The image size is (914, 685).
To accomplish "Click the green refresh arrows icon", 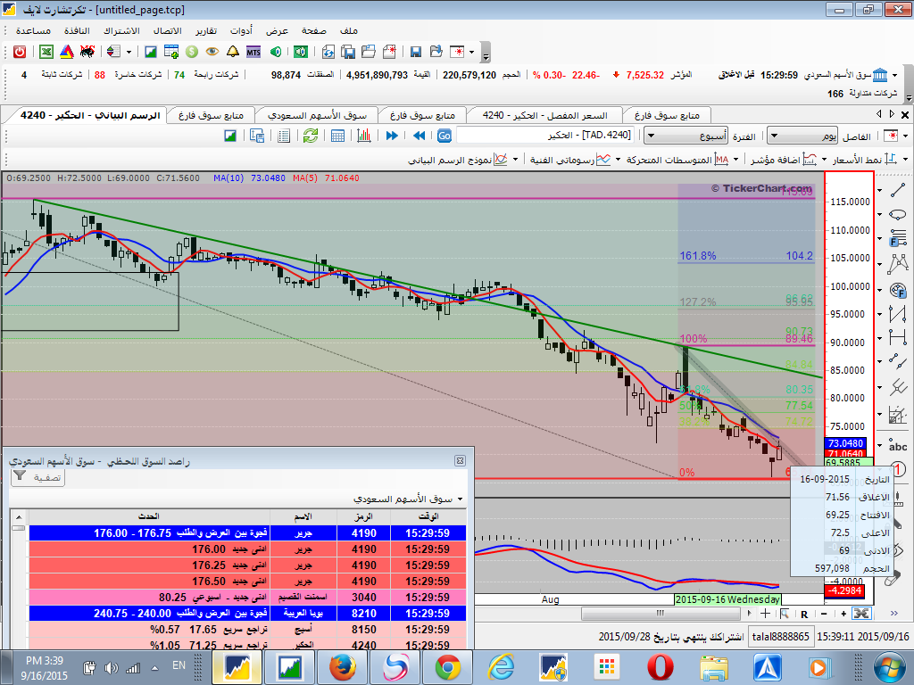I will 311,136.
